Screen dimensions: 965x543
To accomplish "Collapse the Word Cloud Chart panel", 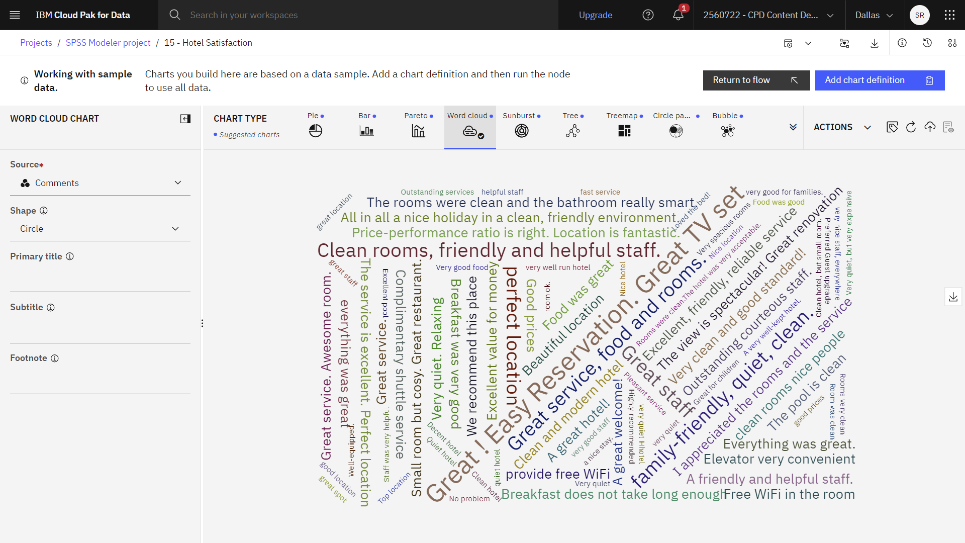I will (x=185, y=119).
